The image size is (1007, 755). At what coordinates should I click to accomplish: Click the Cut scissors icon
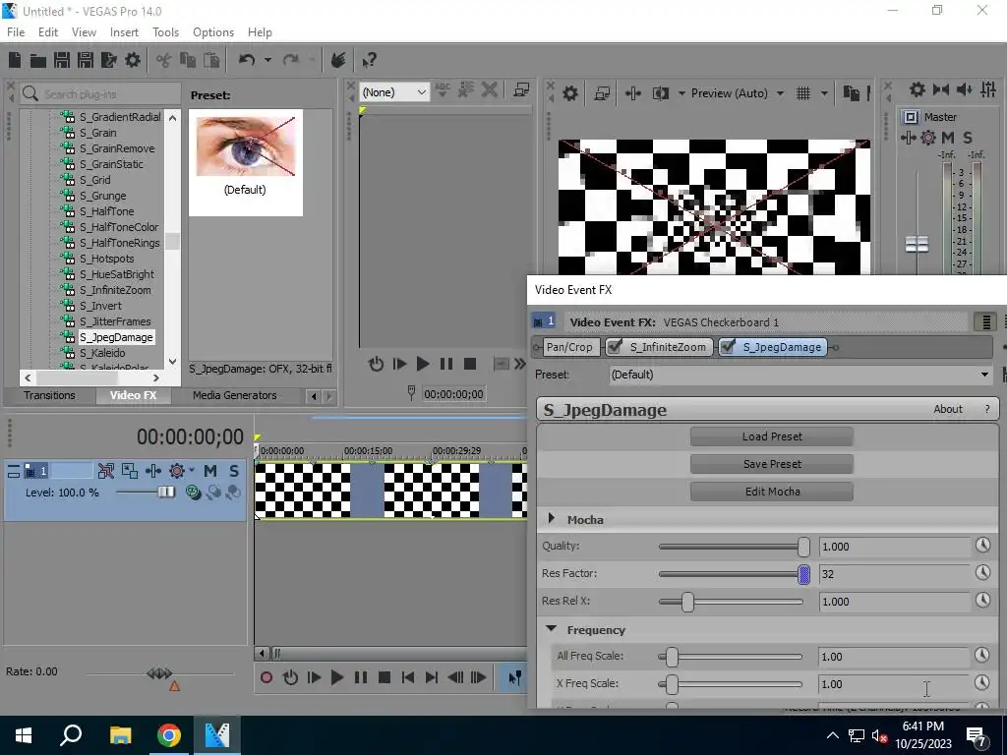coord(164,60)
